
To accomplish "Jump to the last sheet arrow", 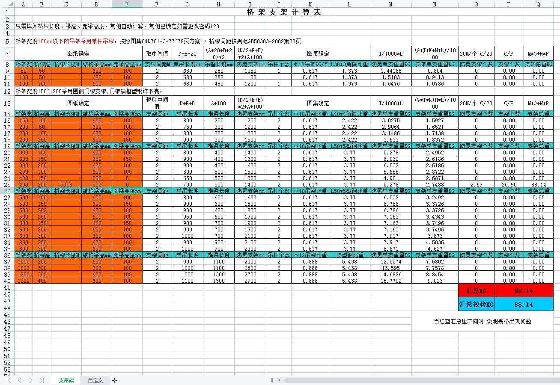I will click(x=42, y=380).
